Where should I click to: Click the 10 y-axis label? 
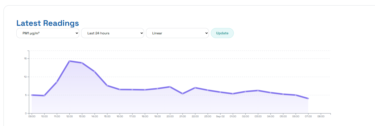click(x=26, y=77)
